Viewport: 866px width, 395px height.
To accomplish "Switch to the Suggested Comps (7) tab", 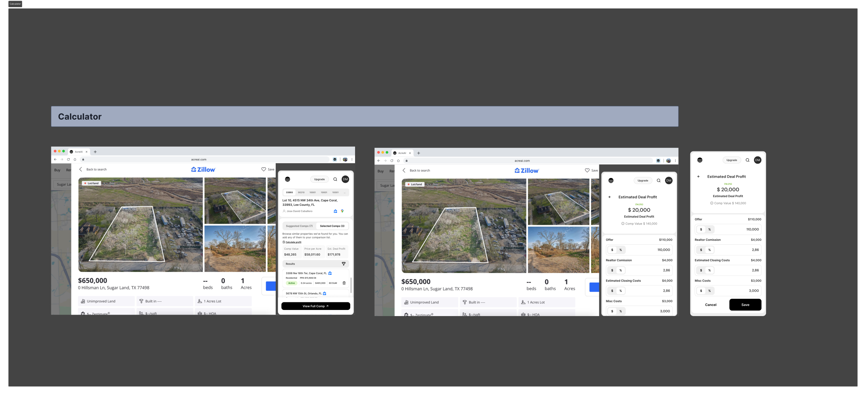I will [299, 226].
